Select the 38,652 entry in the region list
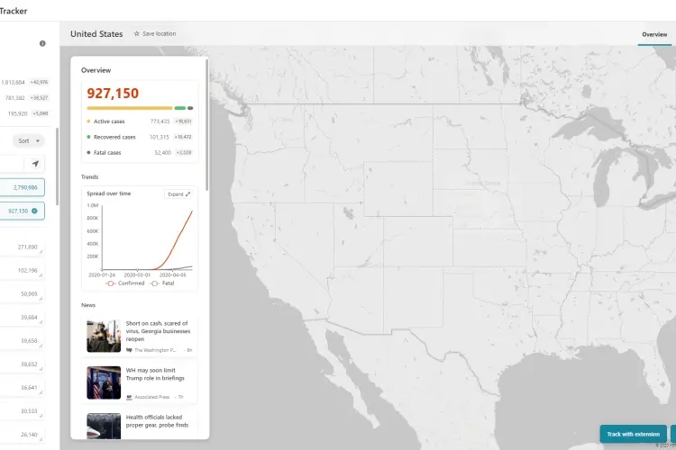This screenshot has width=676, height=450. [22, 364]
